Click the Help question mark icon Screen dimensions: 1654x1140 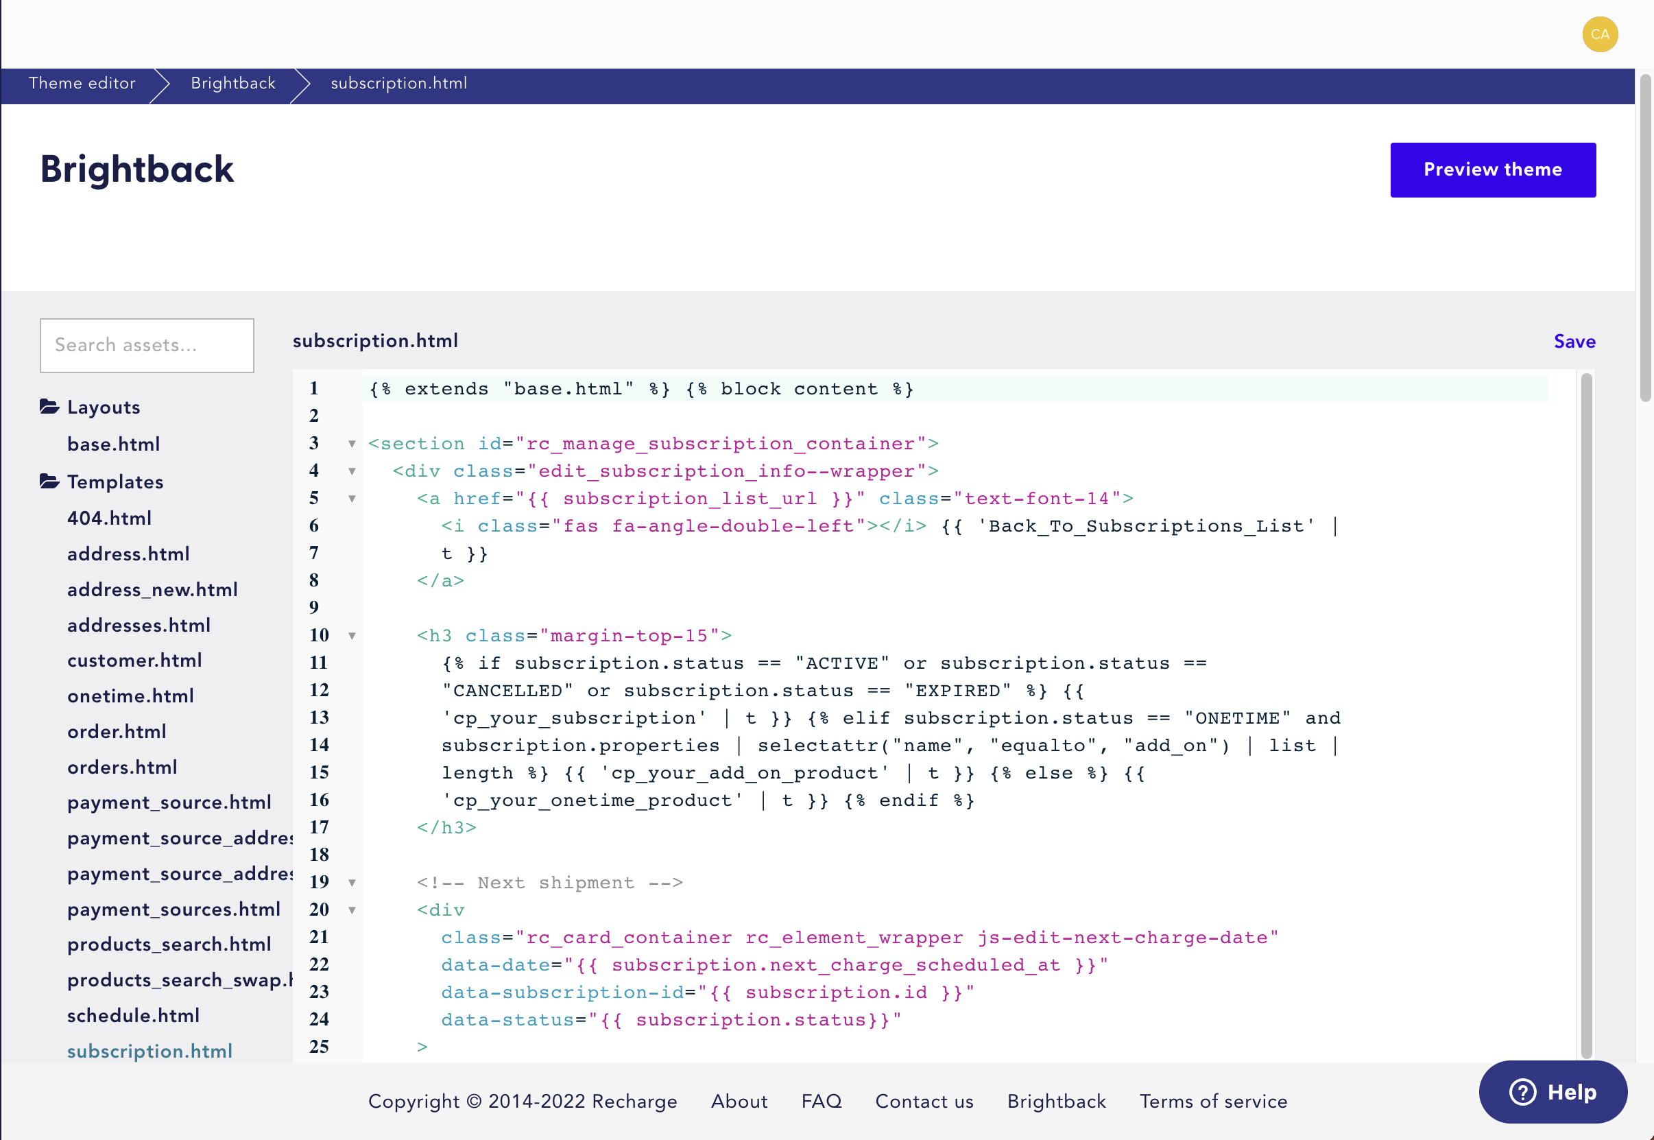coord(1522,1091)
